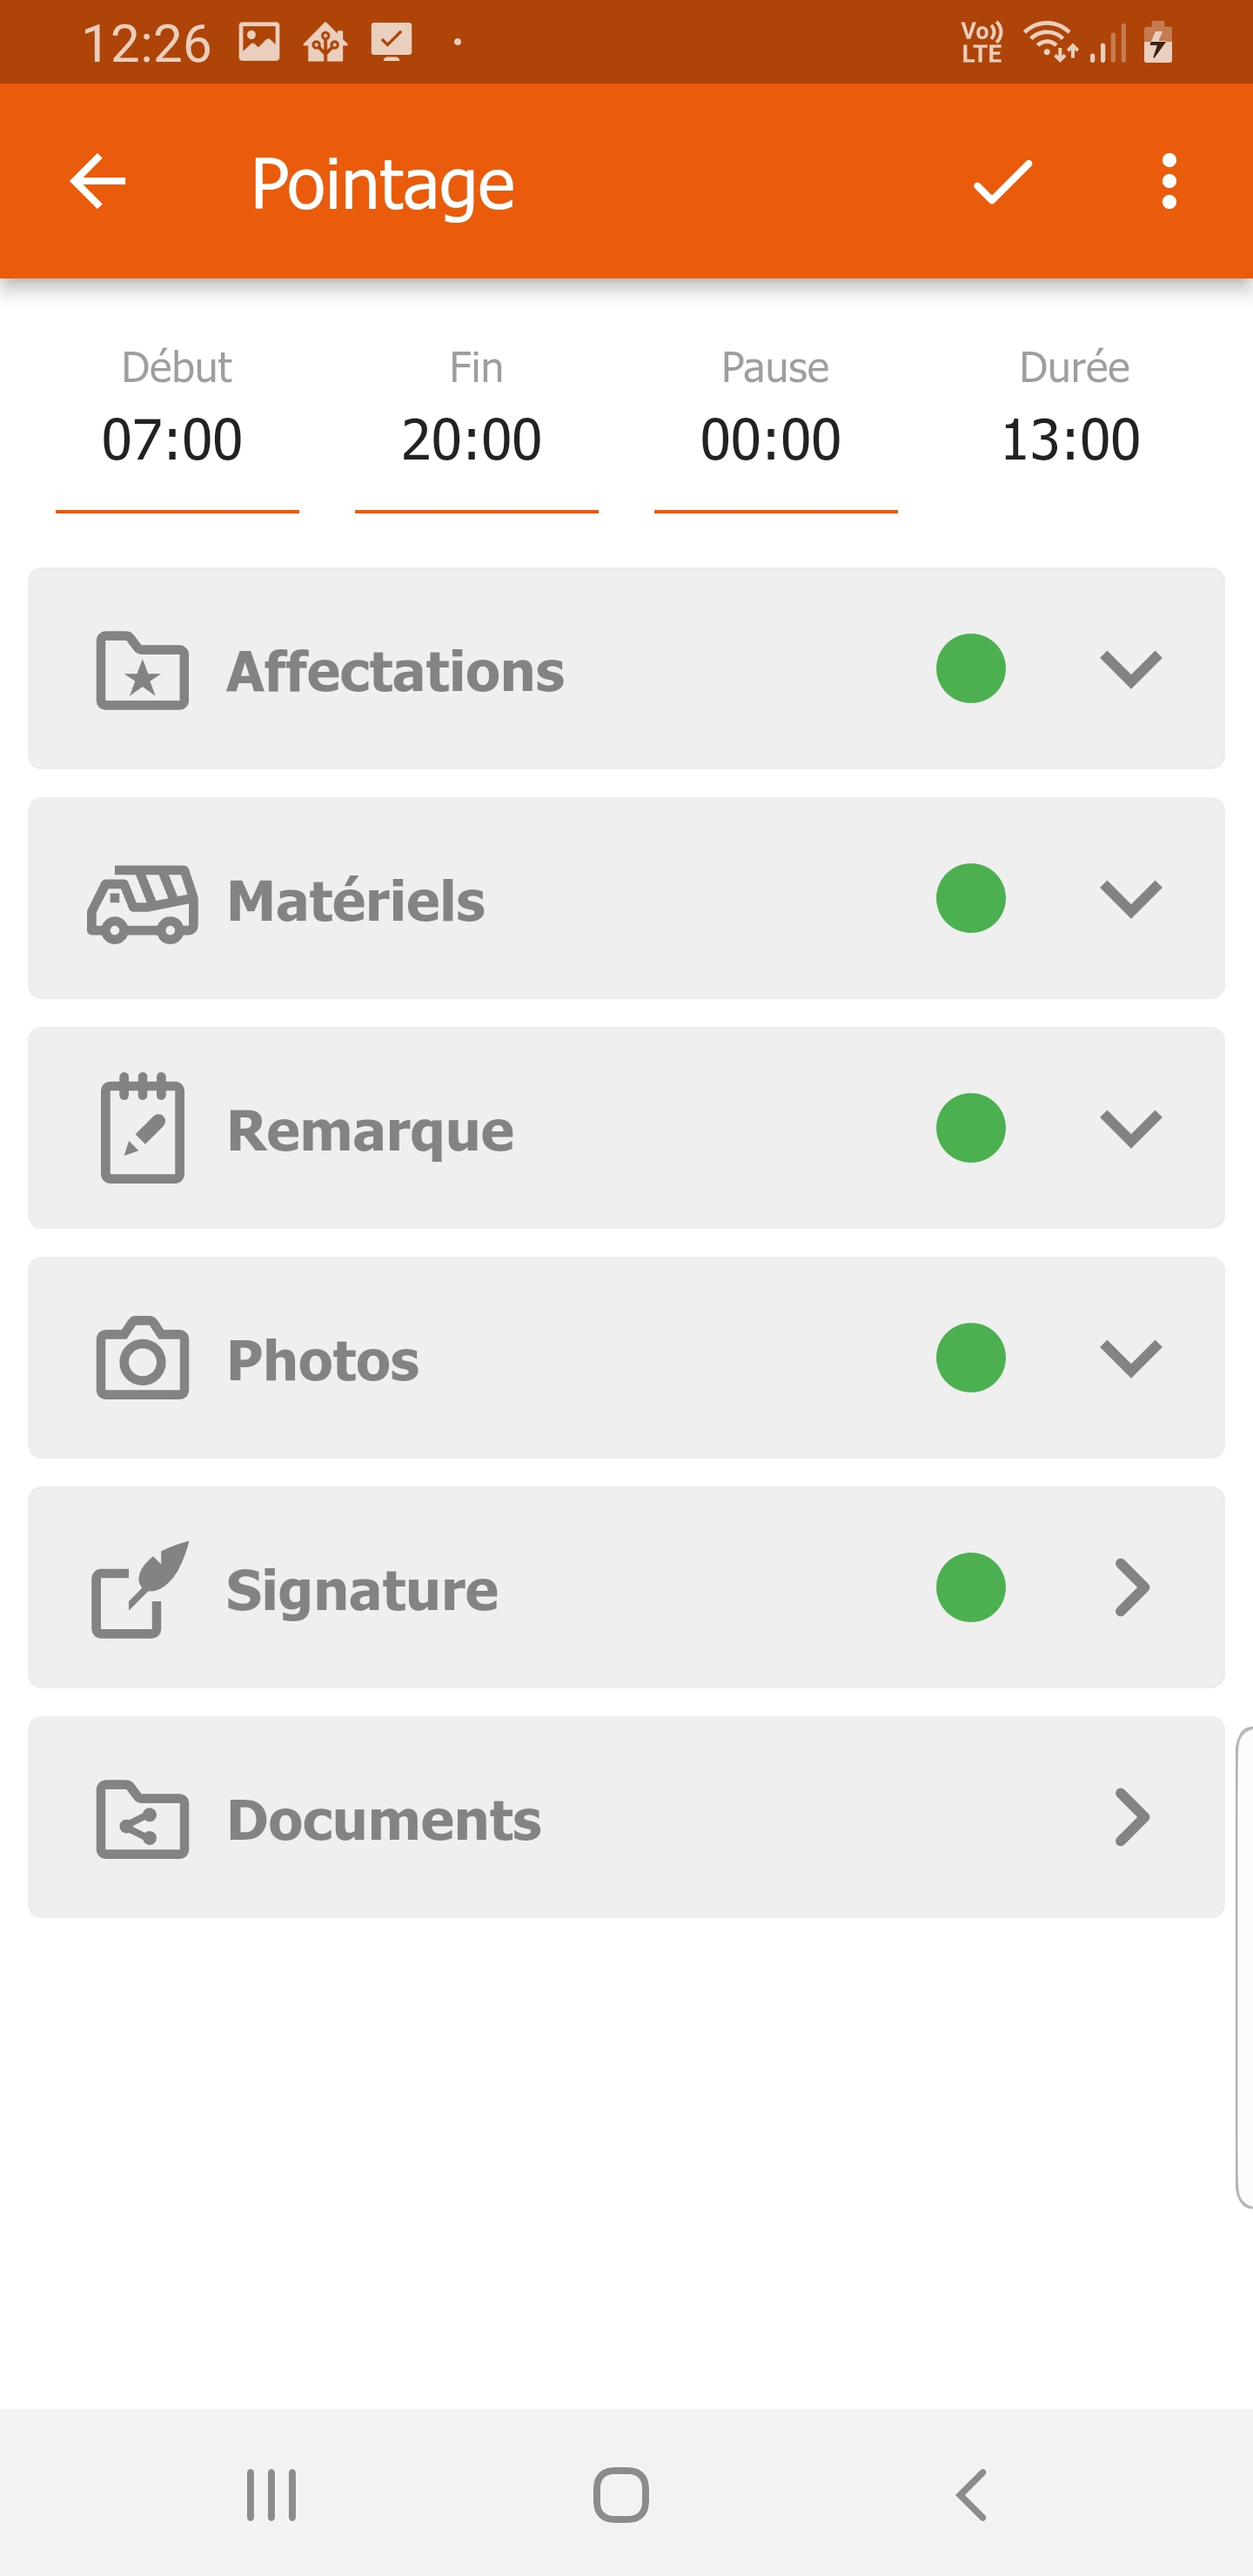Open Signature using its right arrow

(x=1131, y=1588)
